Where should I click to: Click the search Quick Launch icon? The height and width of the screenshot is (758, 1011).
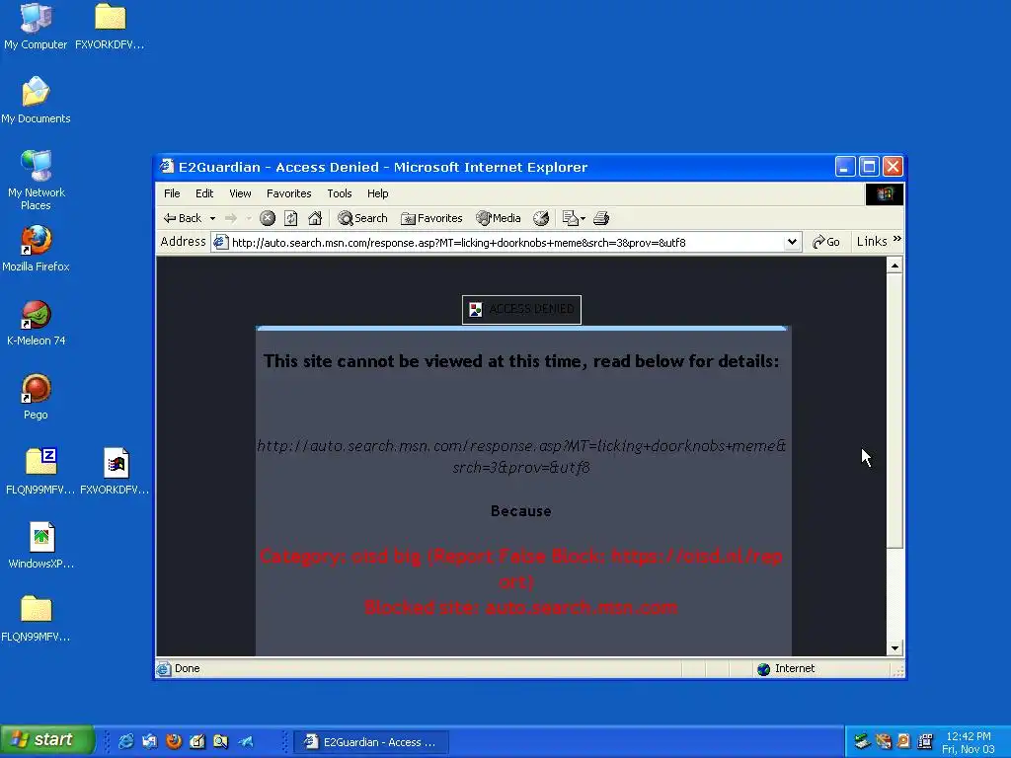point(220,742)
